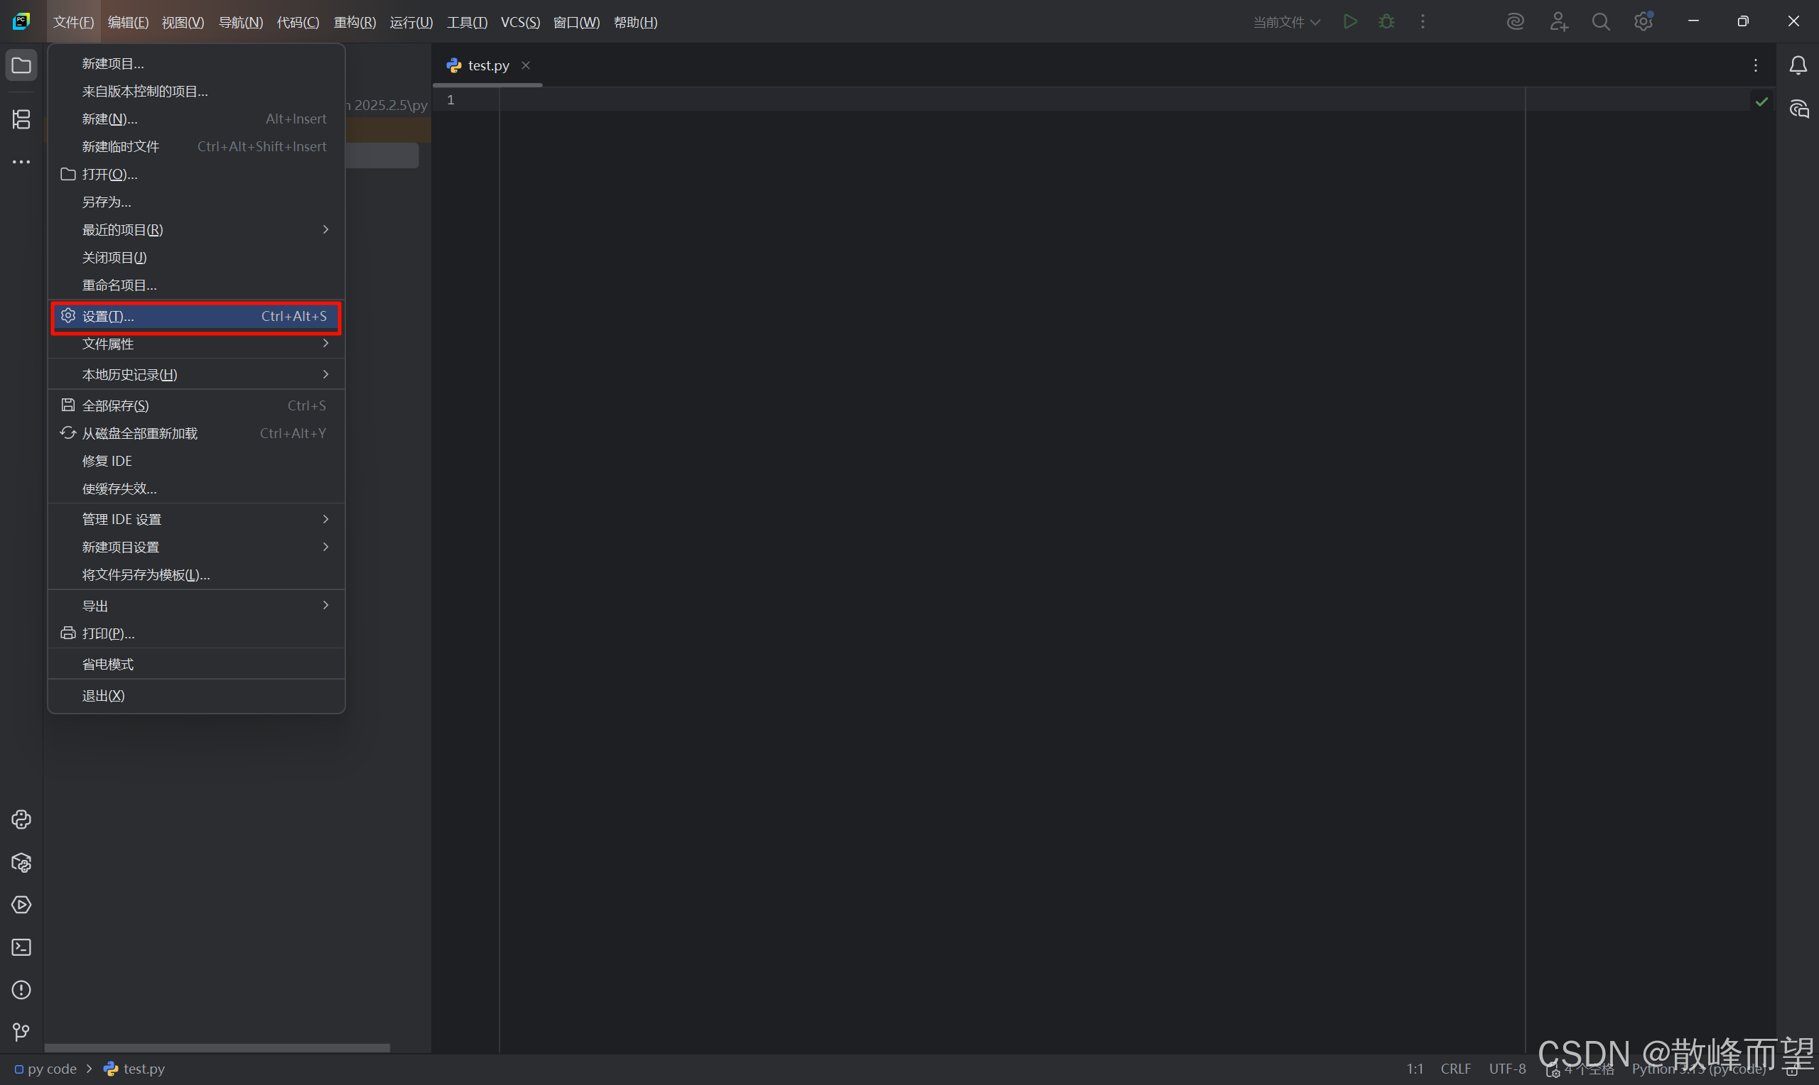This screenshot has height=1085, width=1819.
Task: Open the Python Packages sidebar icon
Action: point(21,863)
